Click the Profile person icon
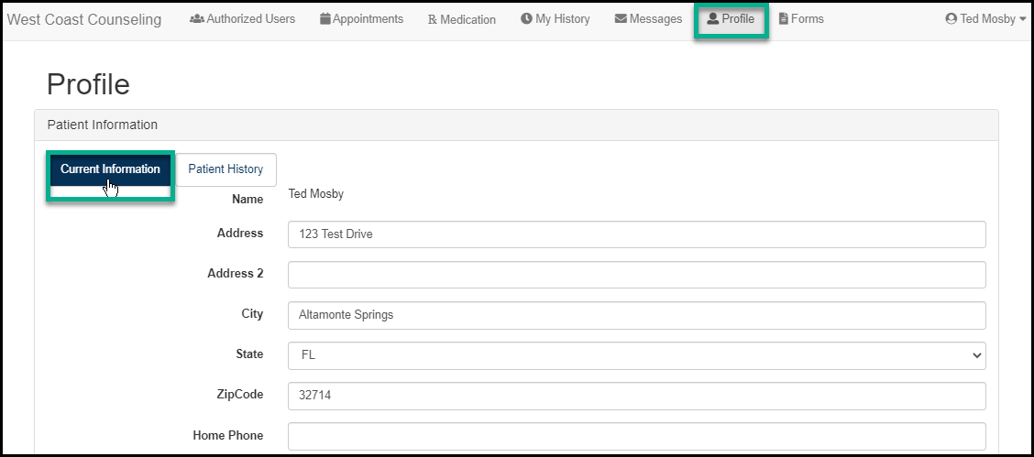This screenshot has height=457, width=1034. 713,19
